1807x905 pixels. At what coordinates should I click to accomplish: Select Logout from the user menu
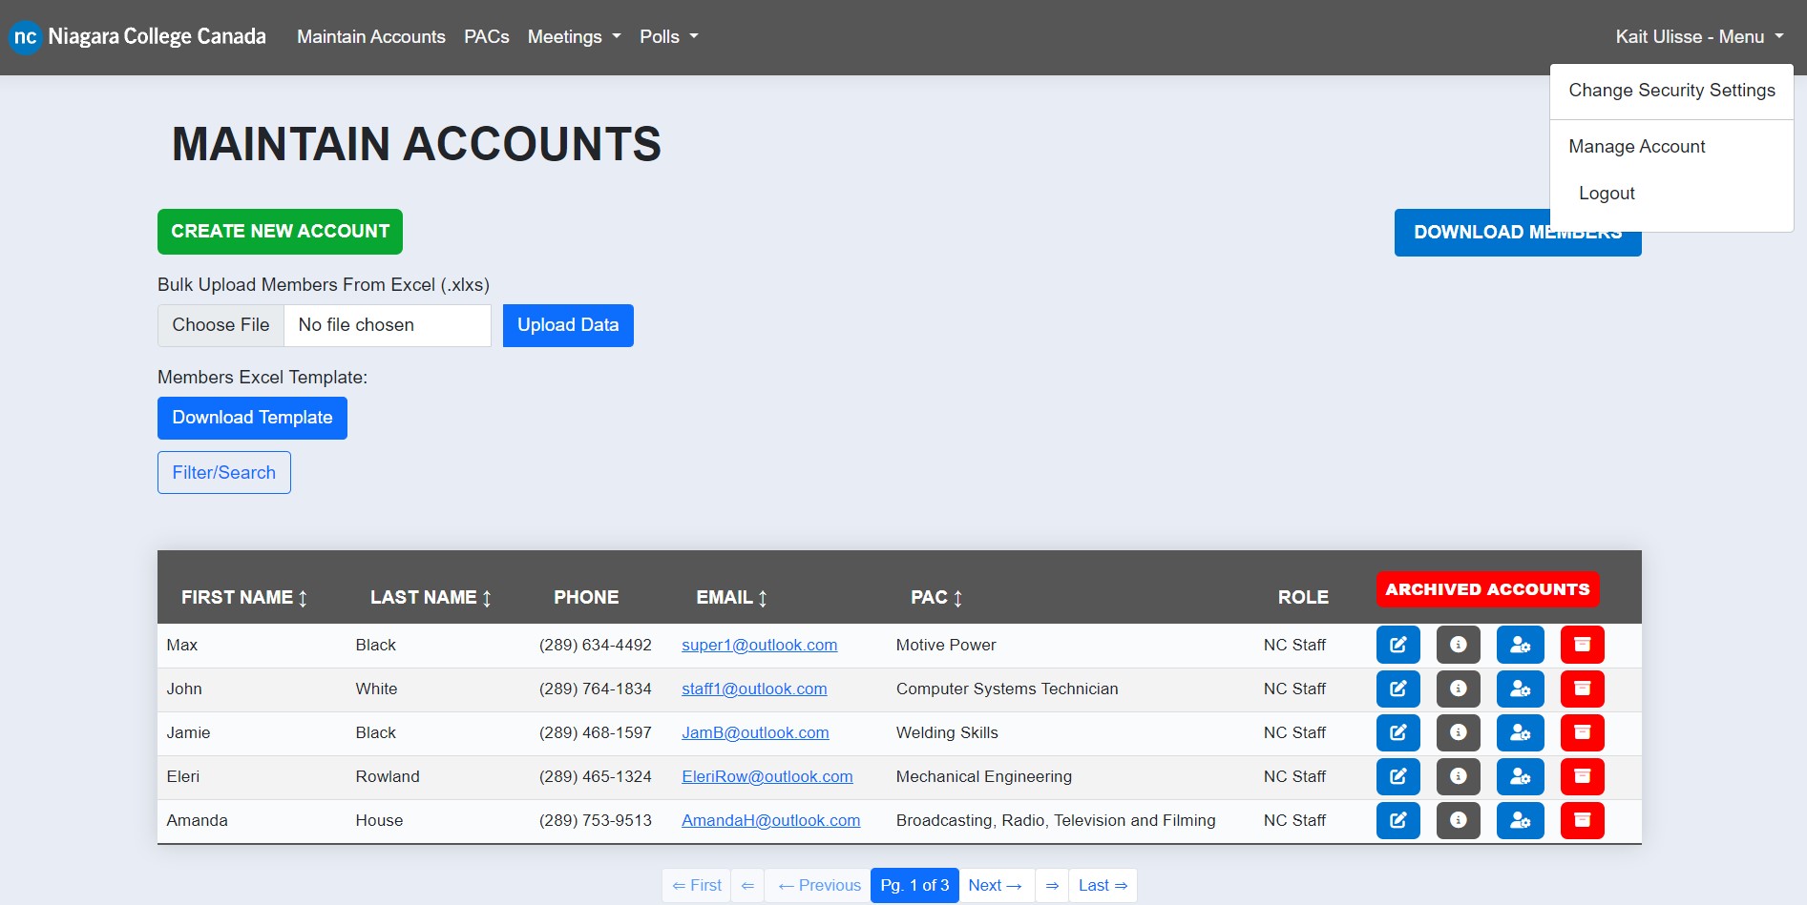[1607, 194]
